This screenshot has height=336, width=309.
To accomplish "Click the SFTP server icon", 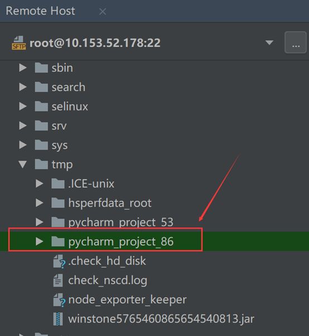I will 18,43.
